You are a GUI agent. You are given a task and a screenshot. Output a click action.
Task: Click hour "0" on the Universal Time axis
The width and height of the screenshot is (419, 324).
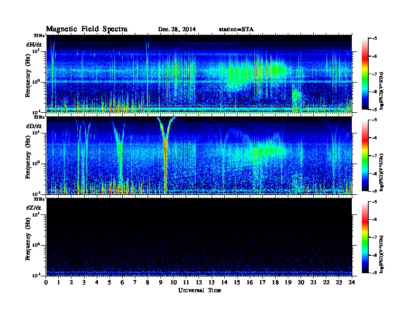point(46,283)
